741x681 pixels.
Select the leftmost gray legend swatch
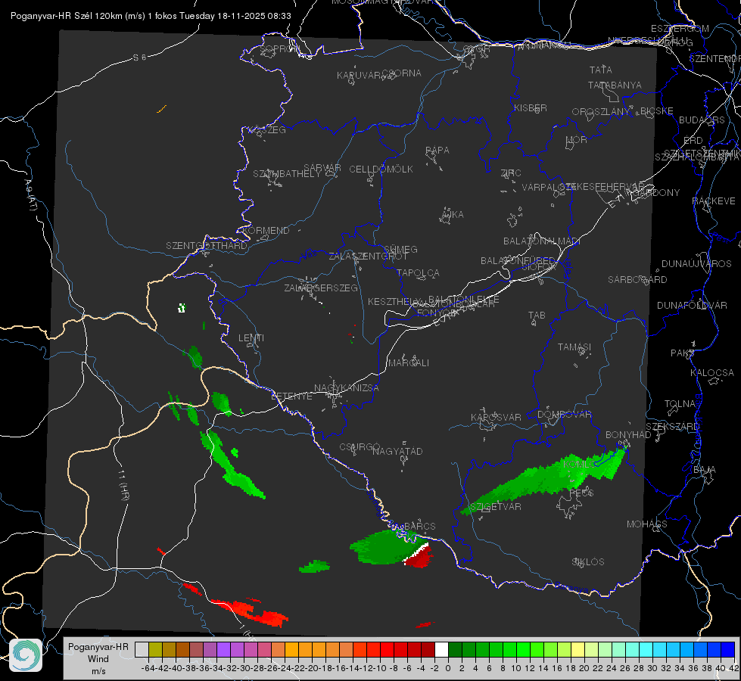pos(142,649)
